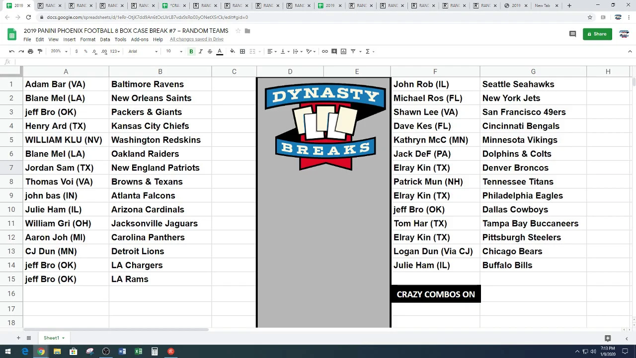Bookmark this page with the star
636x358 pixels.
pos(590,17)
